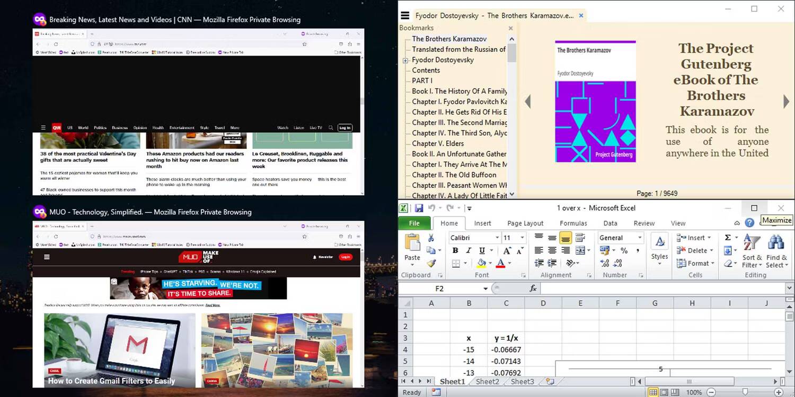Open the Fill Color tool

point(482,263)
